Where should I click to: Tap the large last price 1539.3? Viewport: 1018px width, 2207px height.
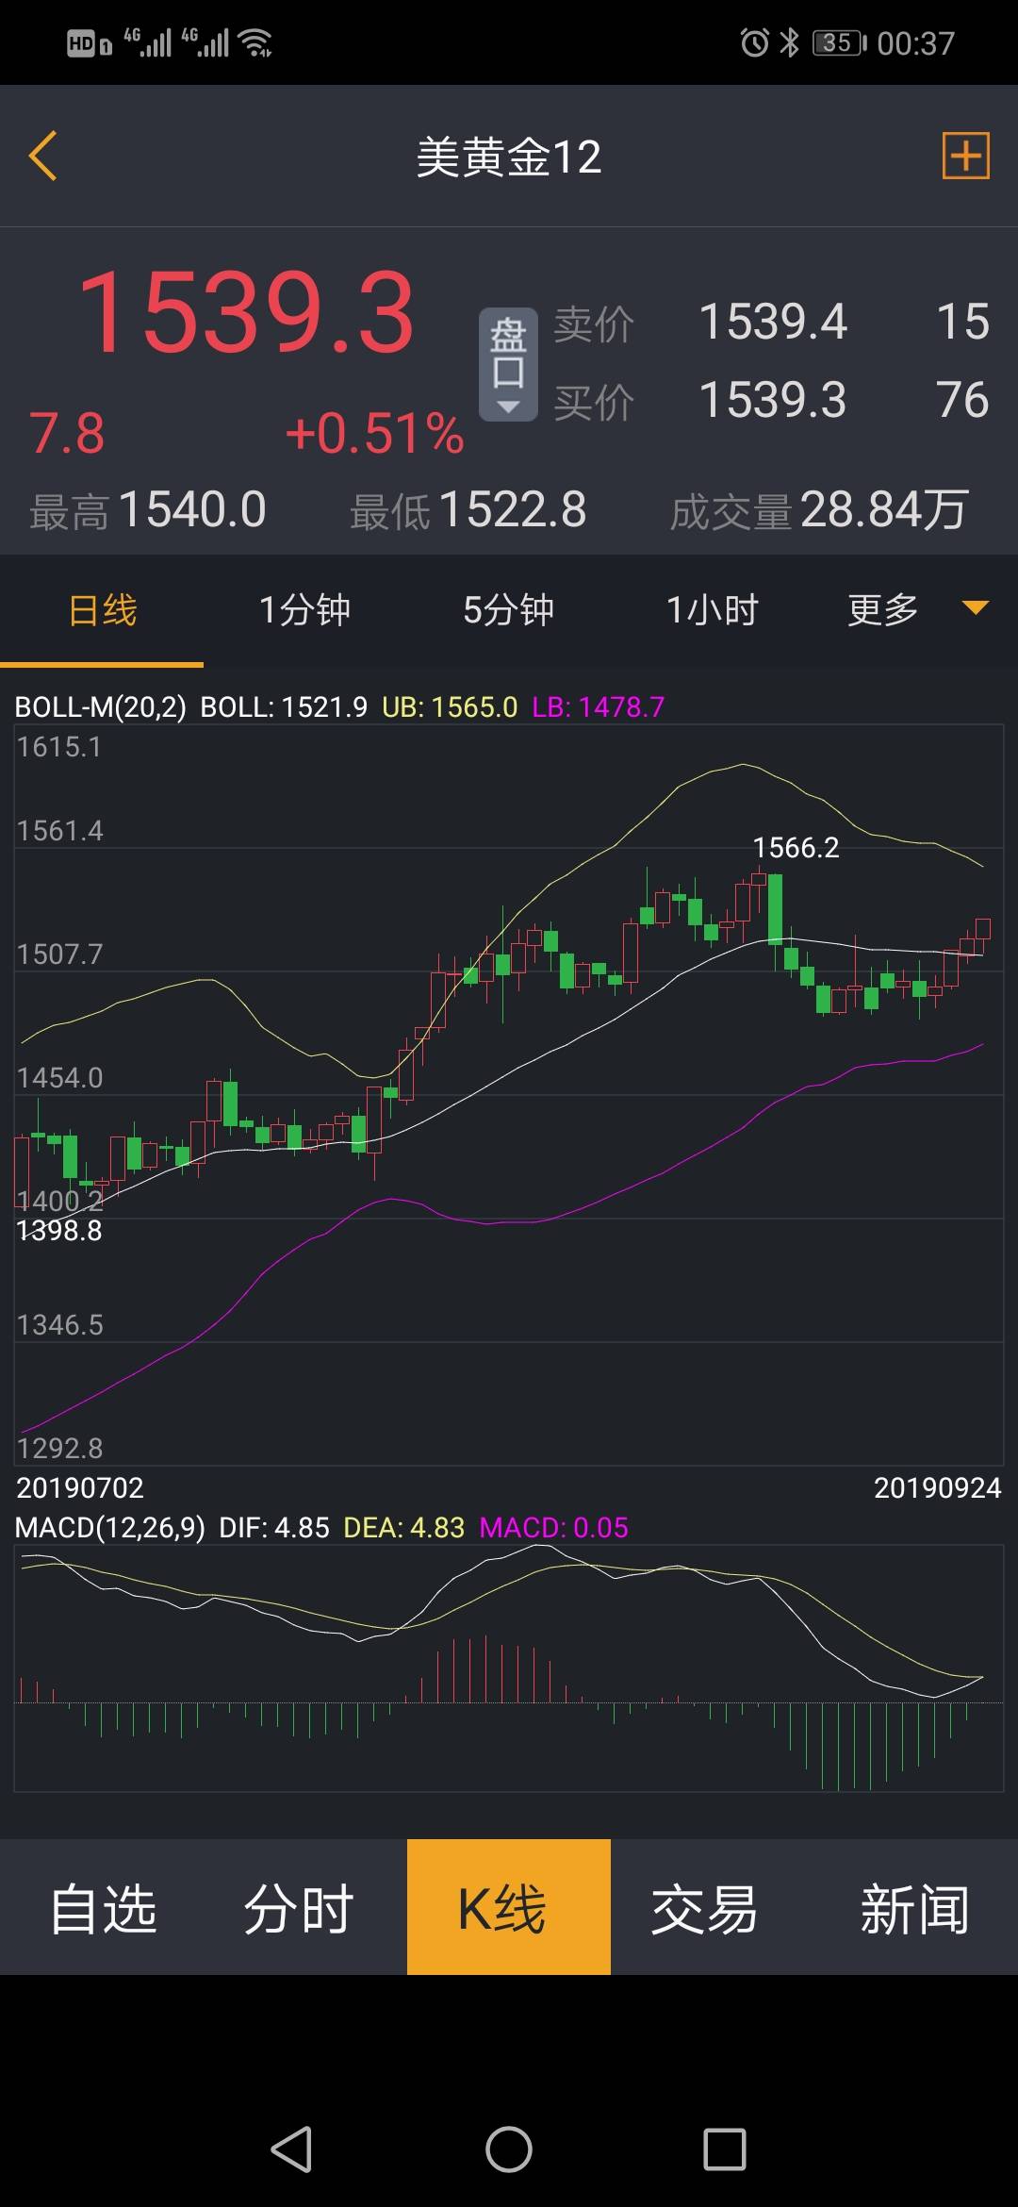[246, 313]
